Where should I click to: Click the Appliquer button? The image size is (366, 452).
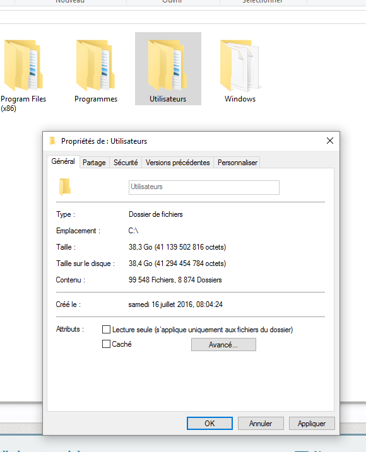[x=312, y=423]
